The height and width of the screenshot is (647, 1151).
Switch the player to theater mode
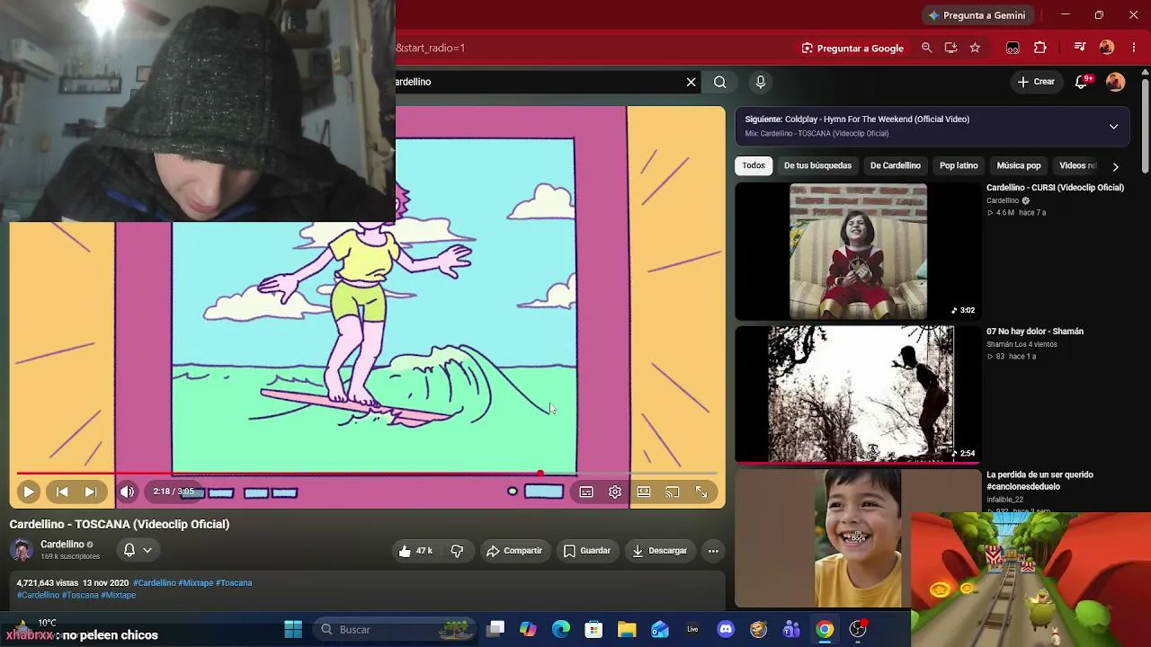[644, 492]
